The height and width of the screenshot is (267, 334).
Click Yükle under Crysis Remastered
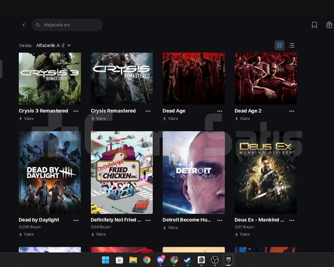point(99,119)
